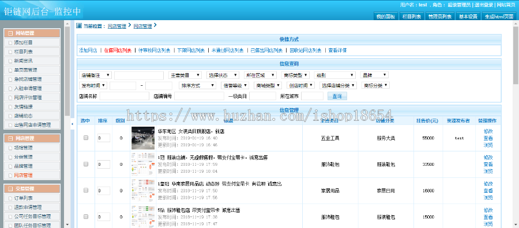The width and height of the screenshot is (519, 228).
Task: Open the 商标类型 dropdown
Action: [x=296, y=75]
